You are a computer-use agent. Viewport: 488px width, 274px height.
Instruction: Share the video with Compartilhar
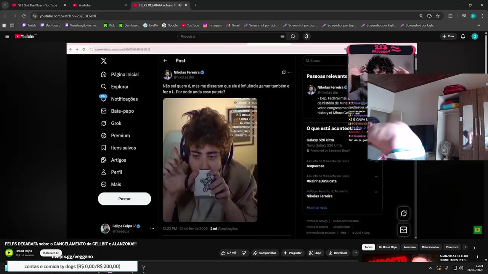tap(265, 253)
